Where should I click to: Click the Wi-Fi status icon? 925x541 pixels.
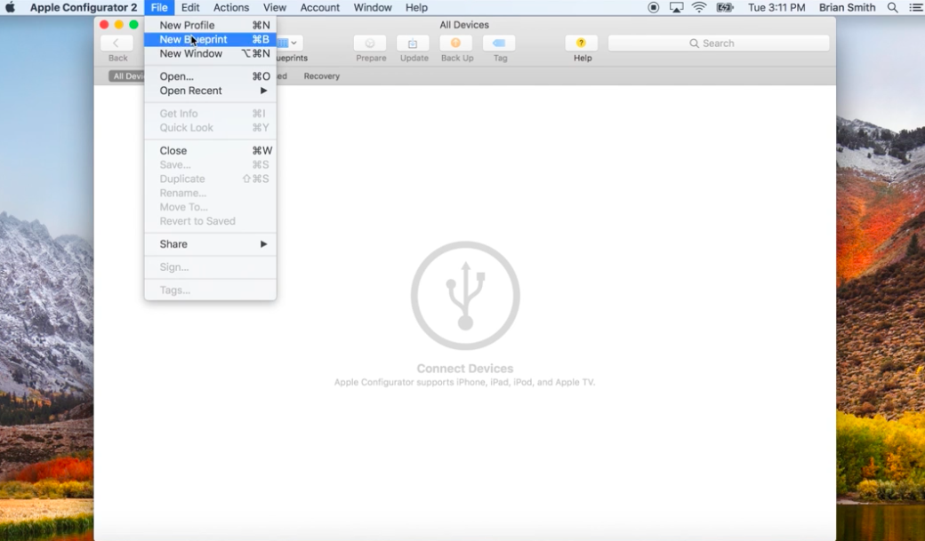coord(699,8)
